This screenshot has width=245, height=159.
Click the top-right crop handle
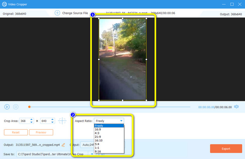tap(146, 19)
